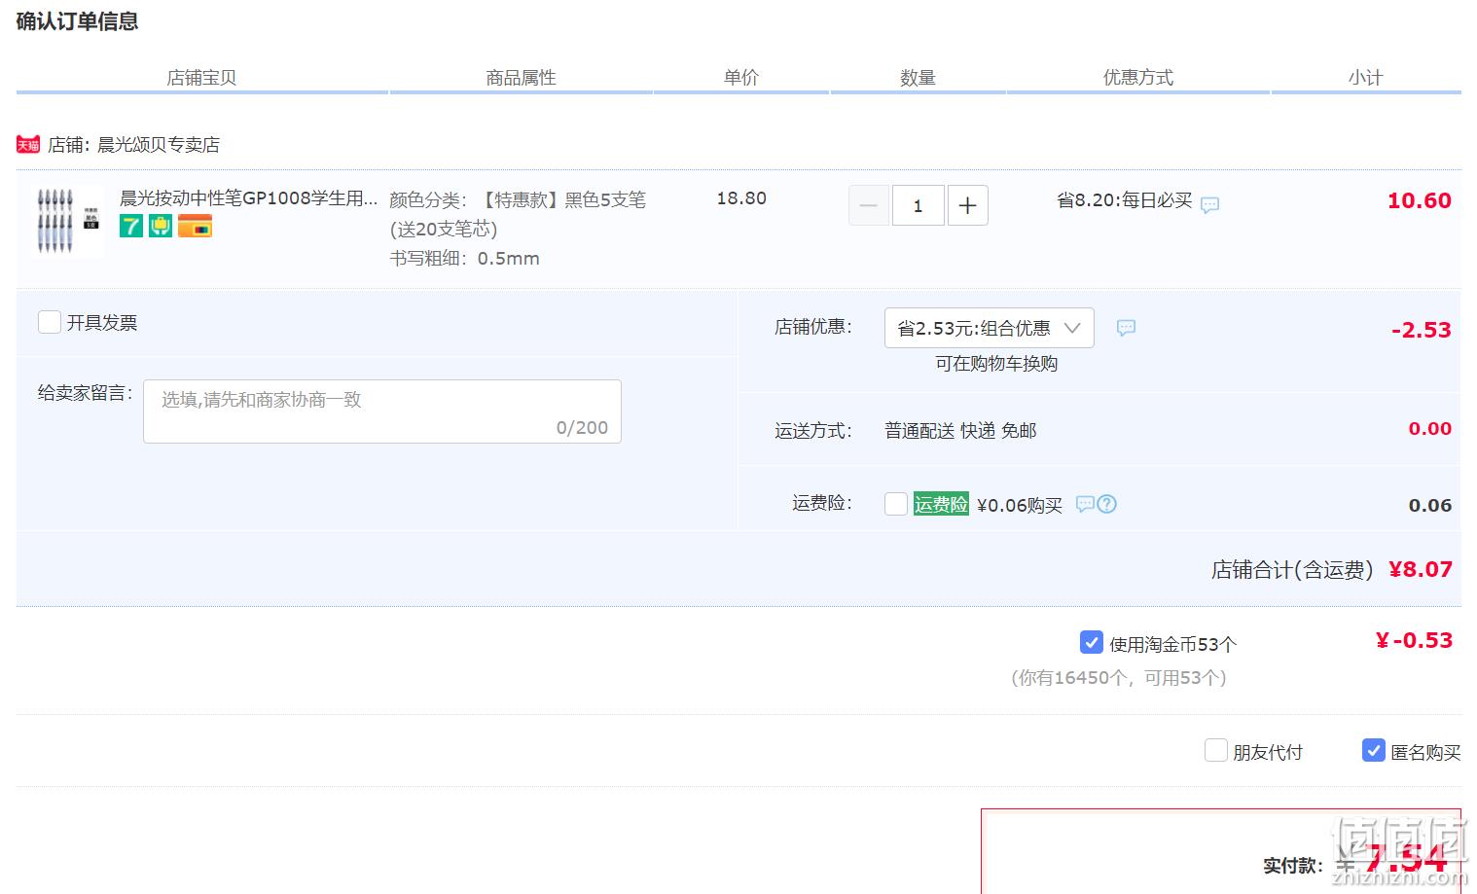
Task: Click the 可在购物车换购 text
Action: [x=996, y=364]
